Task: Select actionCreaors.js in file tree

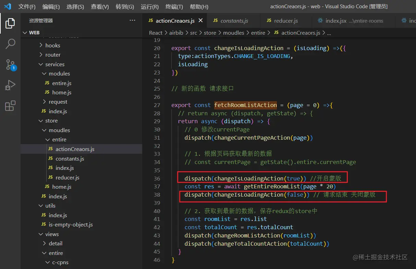Action: 81,149
